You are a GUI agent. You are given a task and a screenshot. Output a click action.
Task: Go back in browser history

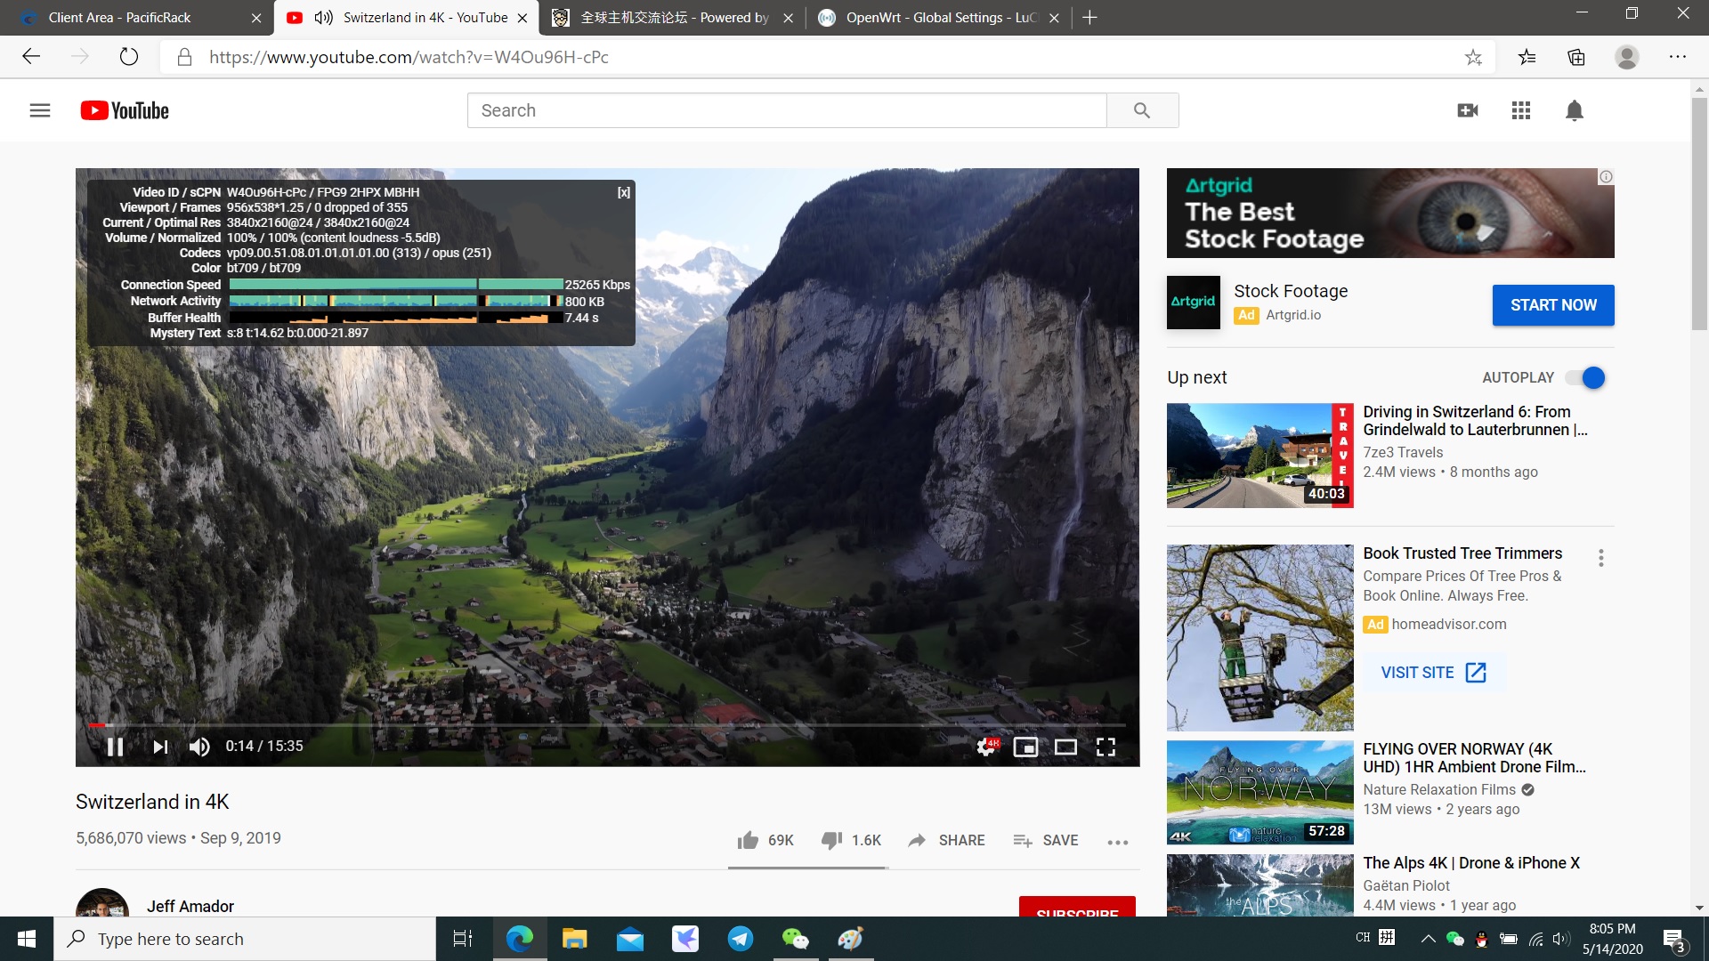pos(32,57)
